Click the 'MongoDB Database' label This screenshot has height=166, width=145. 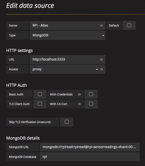pos(23,157)
